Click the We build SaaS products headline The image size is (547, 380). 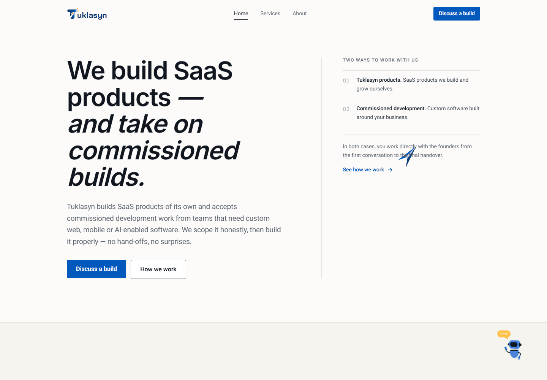tap(154, 124)
